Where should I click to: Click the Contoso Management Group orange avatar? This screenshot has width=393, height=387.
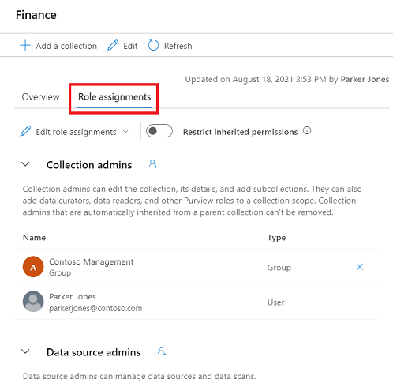click(33, 267)
